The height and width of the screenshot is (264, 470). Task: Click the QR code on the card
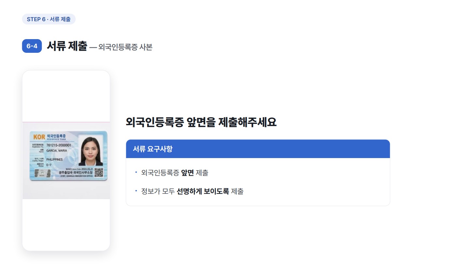[99, 172]
